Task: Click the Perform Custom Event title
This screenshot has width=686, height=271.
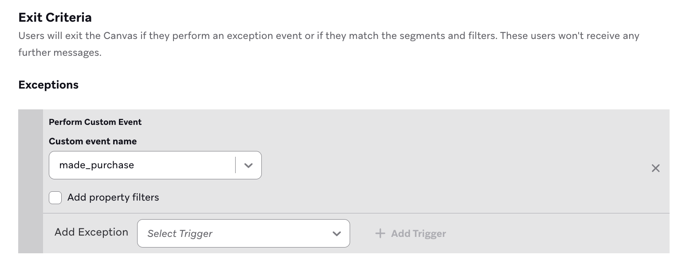Action: coord(95,122)
